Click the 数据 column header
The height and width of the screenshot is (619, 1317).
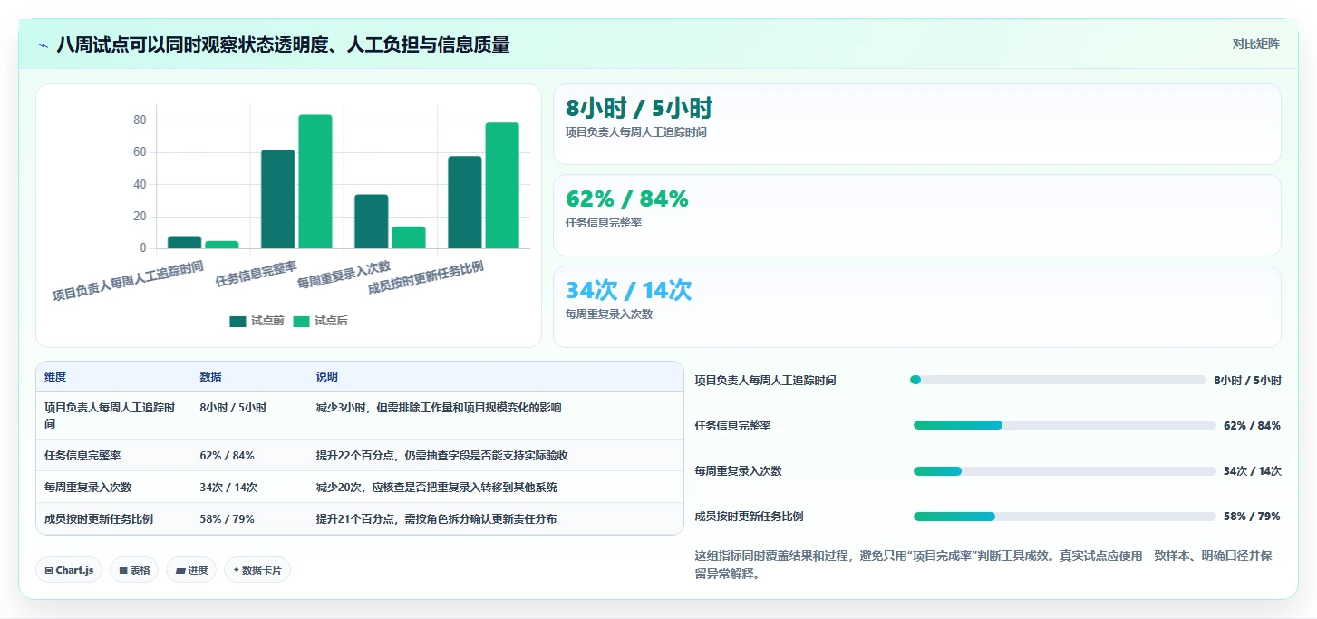click(x=210, y=377)
